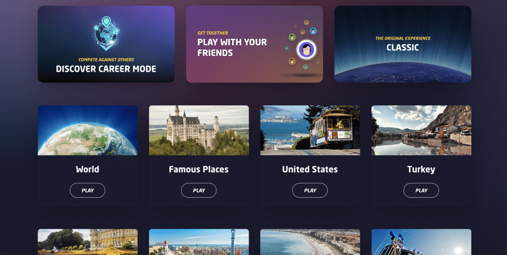Open the Discover Career Mode card
507x255 pixels.
point(106,44)
